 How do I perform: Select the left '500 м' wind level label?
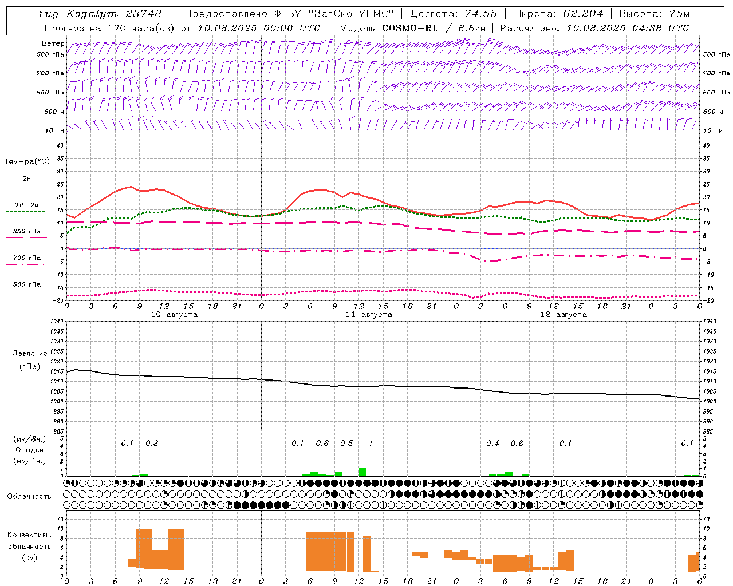click(x=54, y=112)
